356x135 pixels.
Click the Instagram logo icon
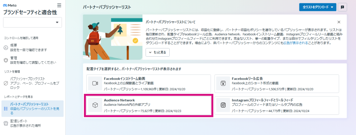223,105
